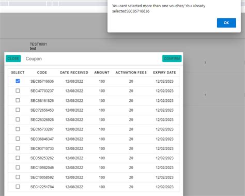
Task: Enable the SEC65733287 coupon checkbox
Action: pos(18,129)
